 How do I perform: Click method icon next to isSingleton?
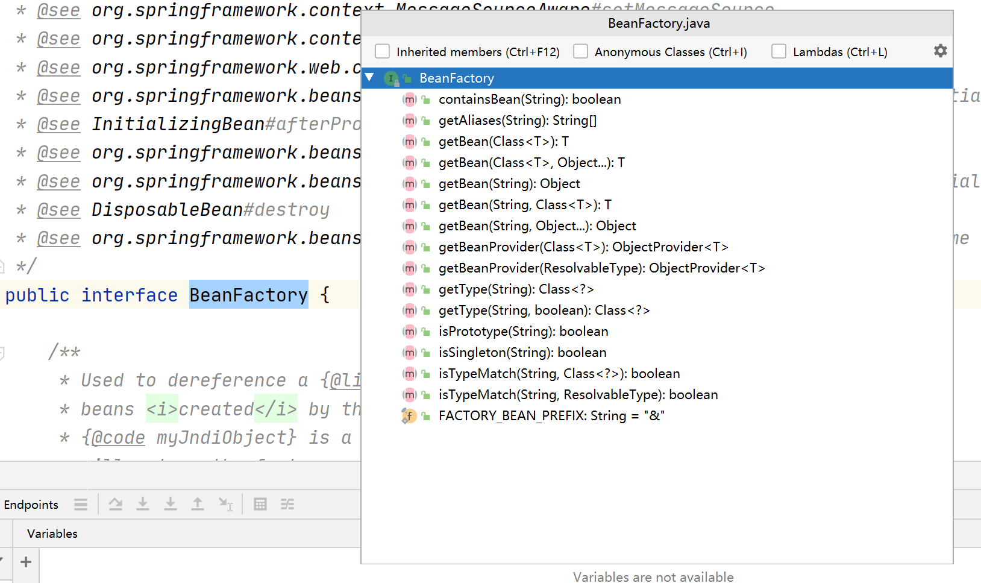(x=410, y=353)
